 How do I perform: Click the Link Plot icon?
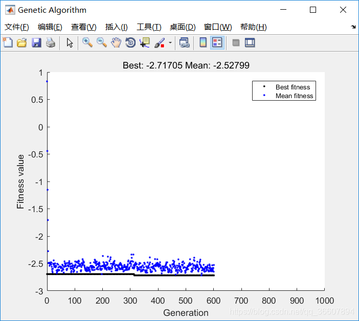pyautogui.click(x=184, y=43)
